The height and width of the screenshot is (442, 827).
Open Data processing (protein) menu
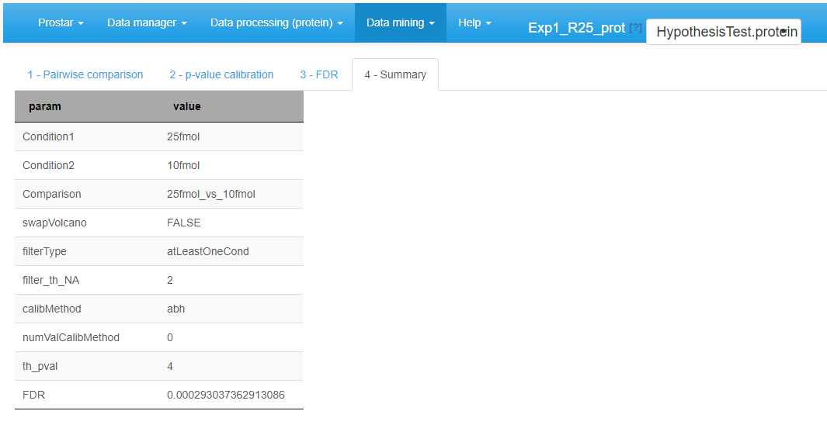pos(276,22)
